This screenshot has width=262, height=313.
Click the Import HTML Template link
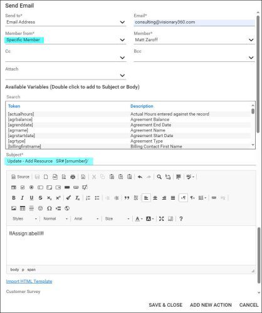[29, 281]
